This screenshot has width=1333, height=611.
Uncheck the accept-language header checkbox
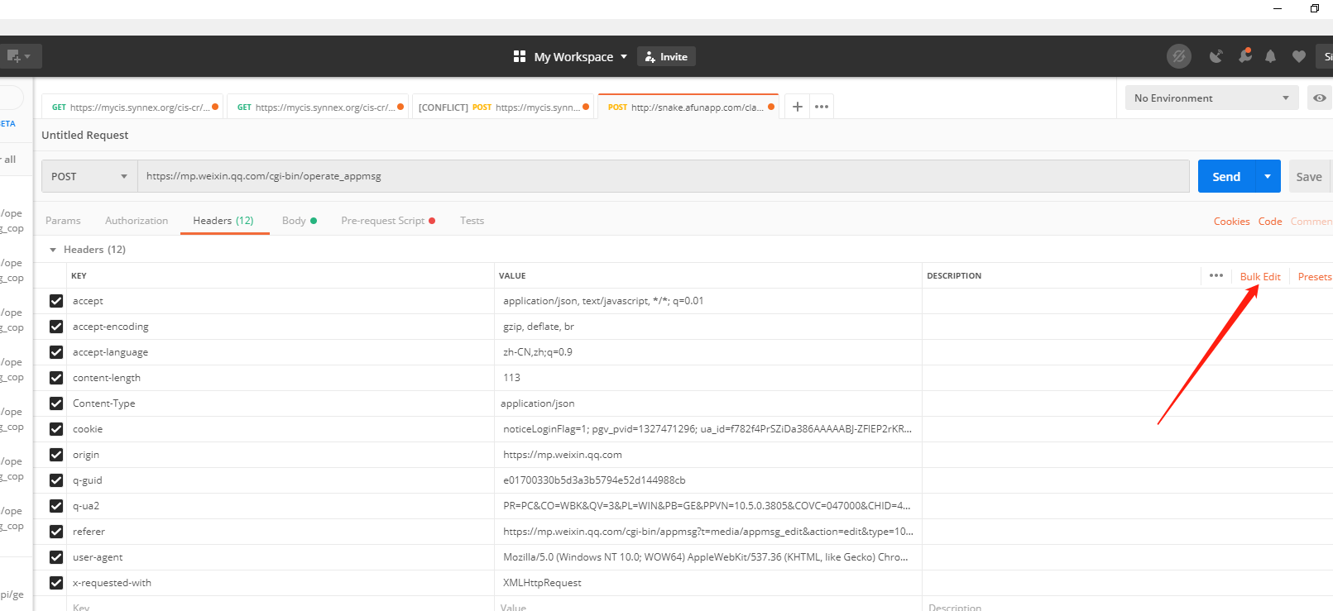tap(56, 352)
